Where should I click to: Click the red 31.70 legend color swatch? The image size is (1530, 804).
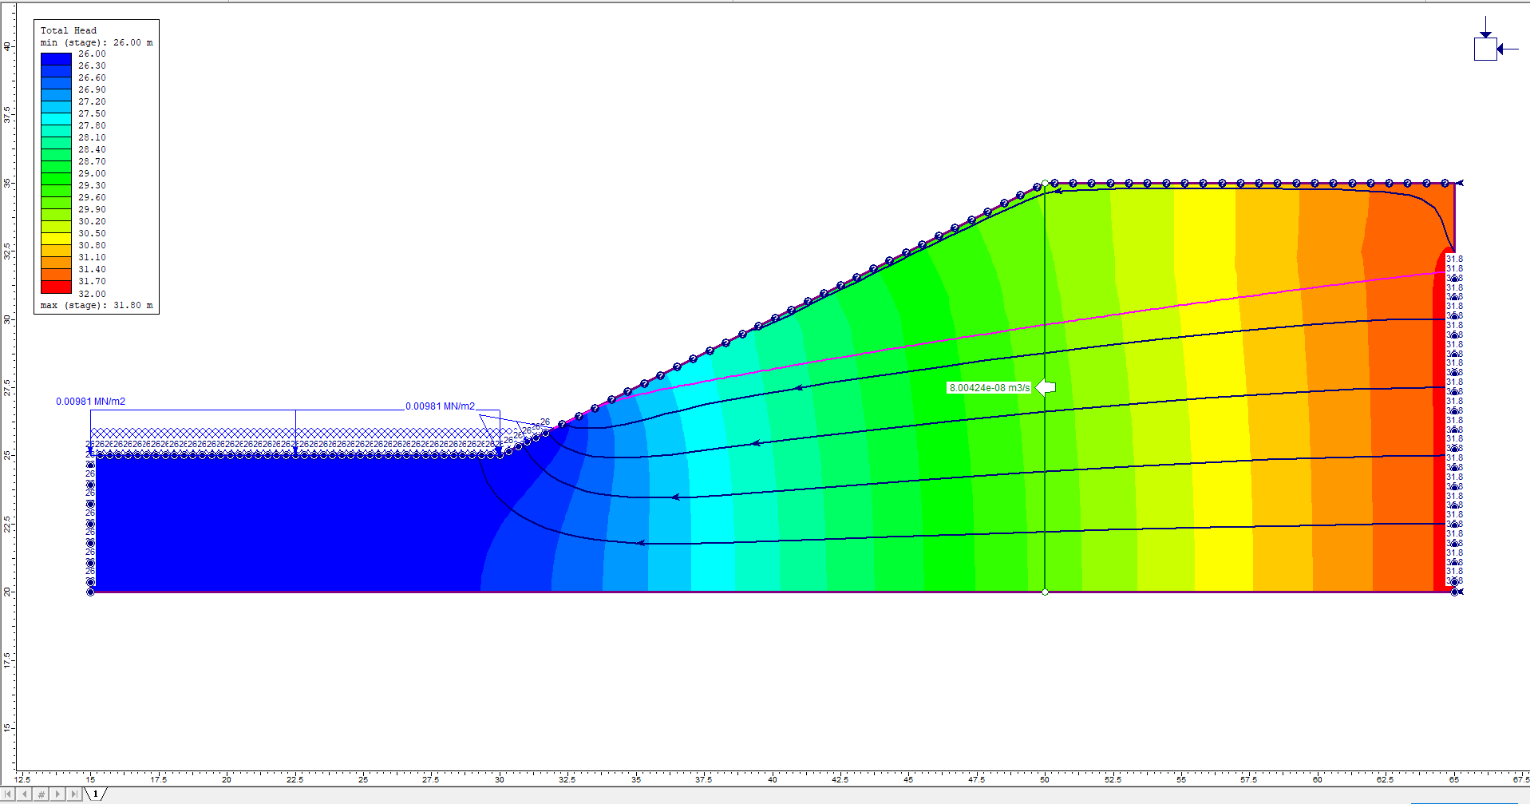[56, 287]
